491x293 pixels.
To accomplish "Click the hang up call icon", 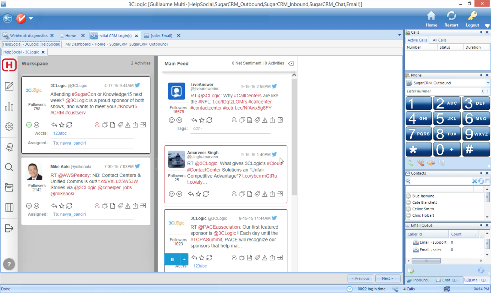I will 421,163.
